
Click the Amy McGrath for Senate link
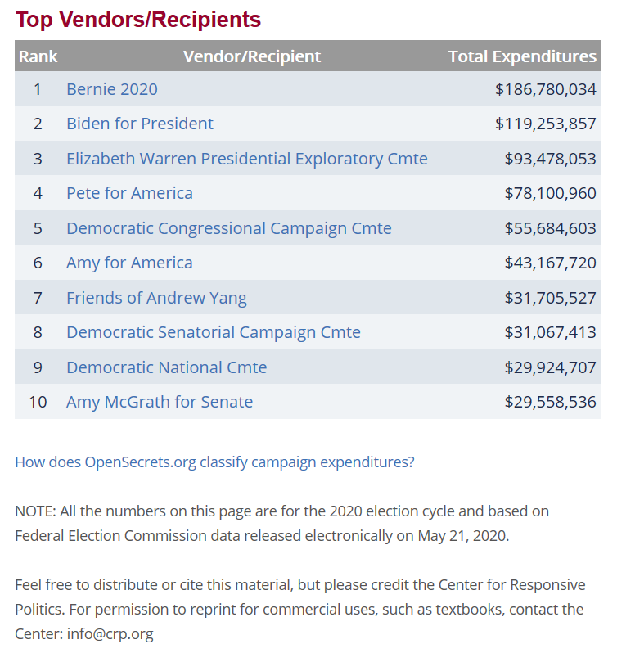(160, 402)
